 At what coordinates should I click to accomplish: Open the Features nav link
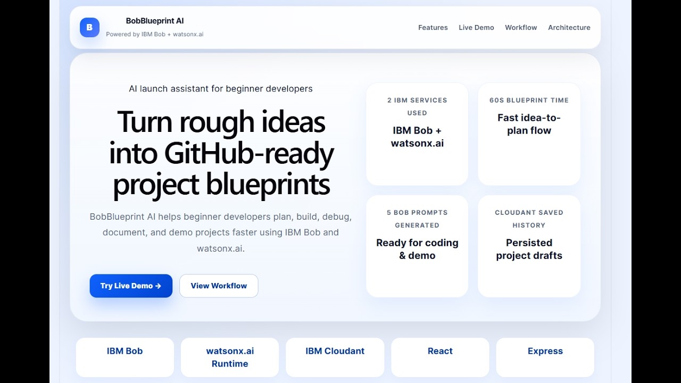[433, 28]
